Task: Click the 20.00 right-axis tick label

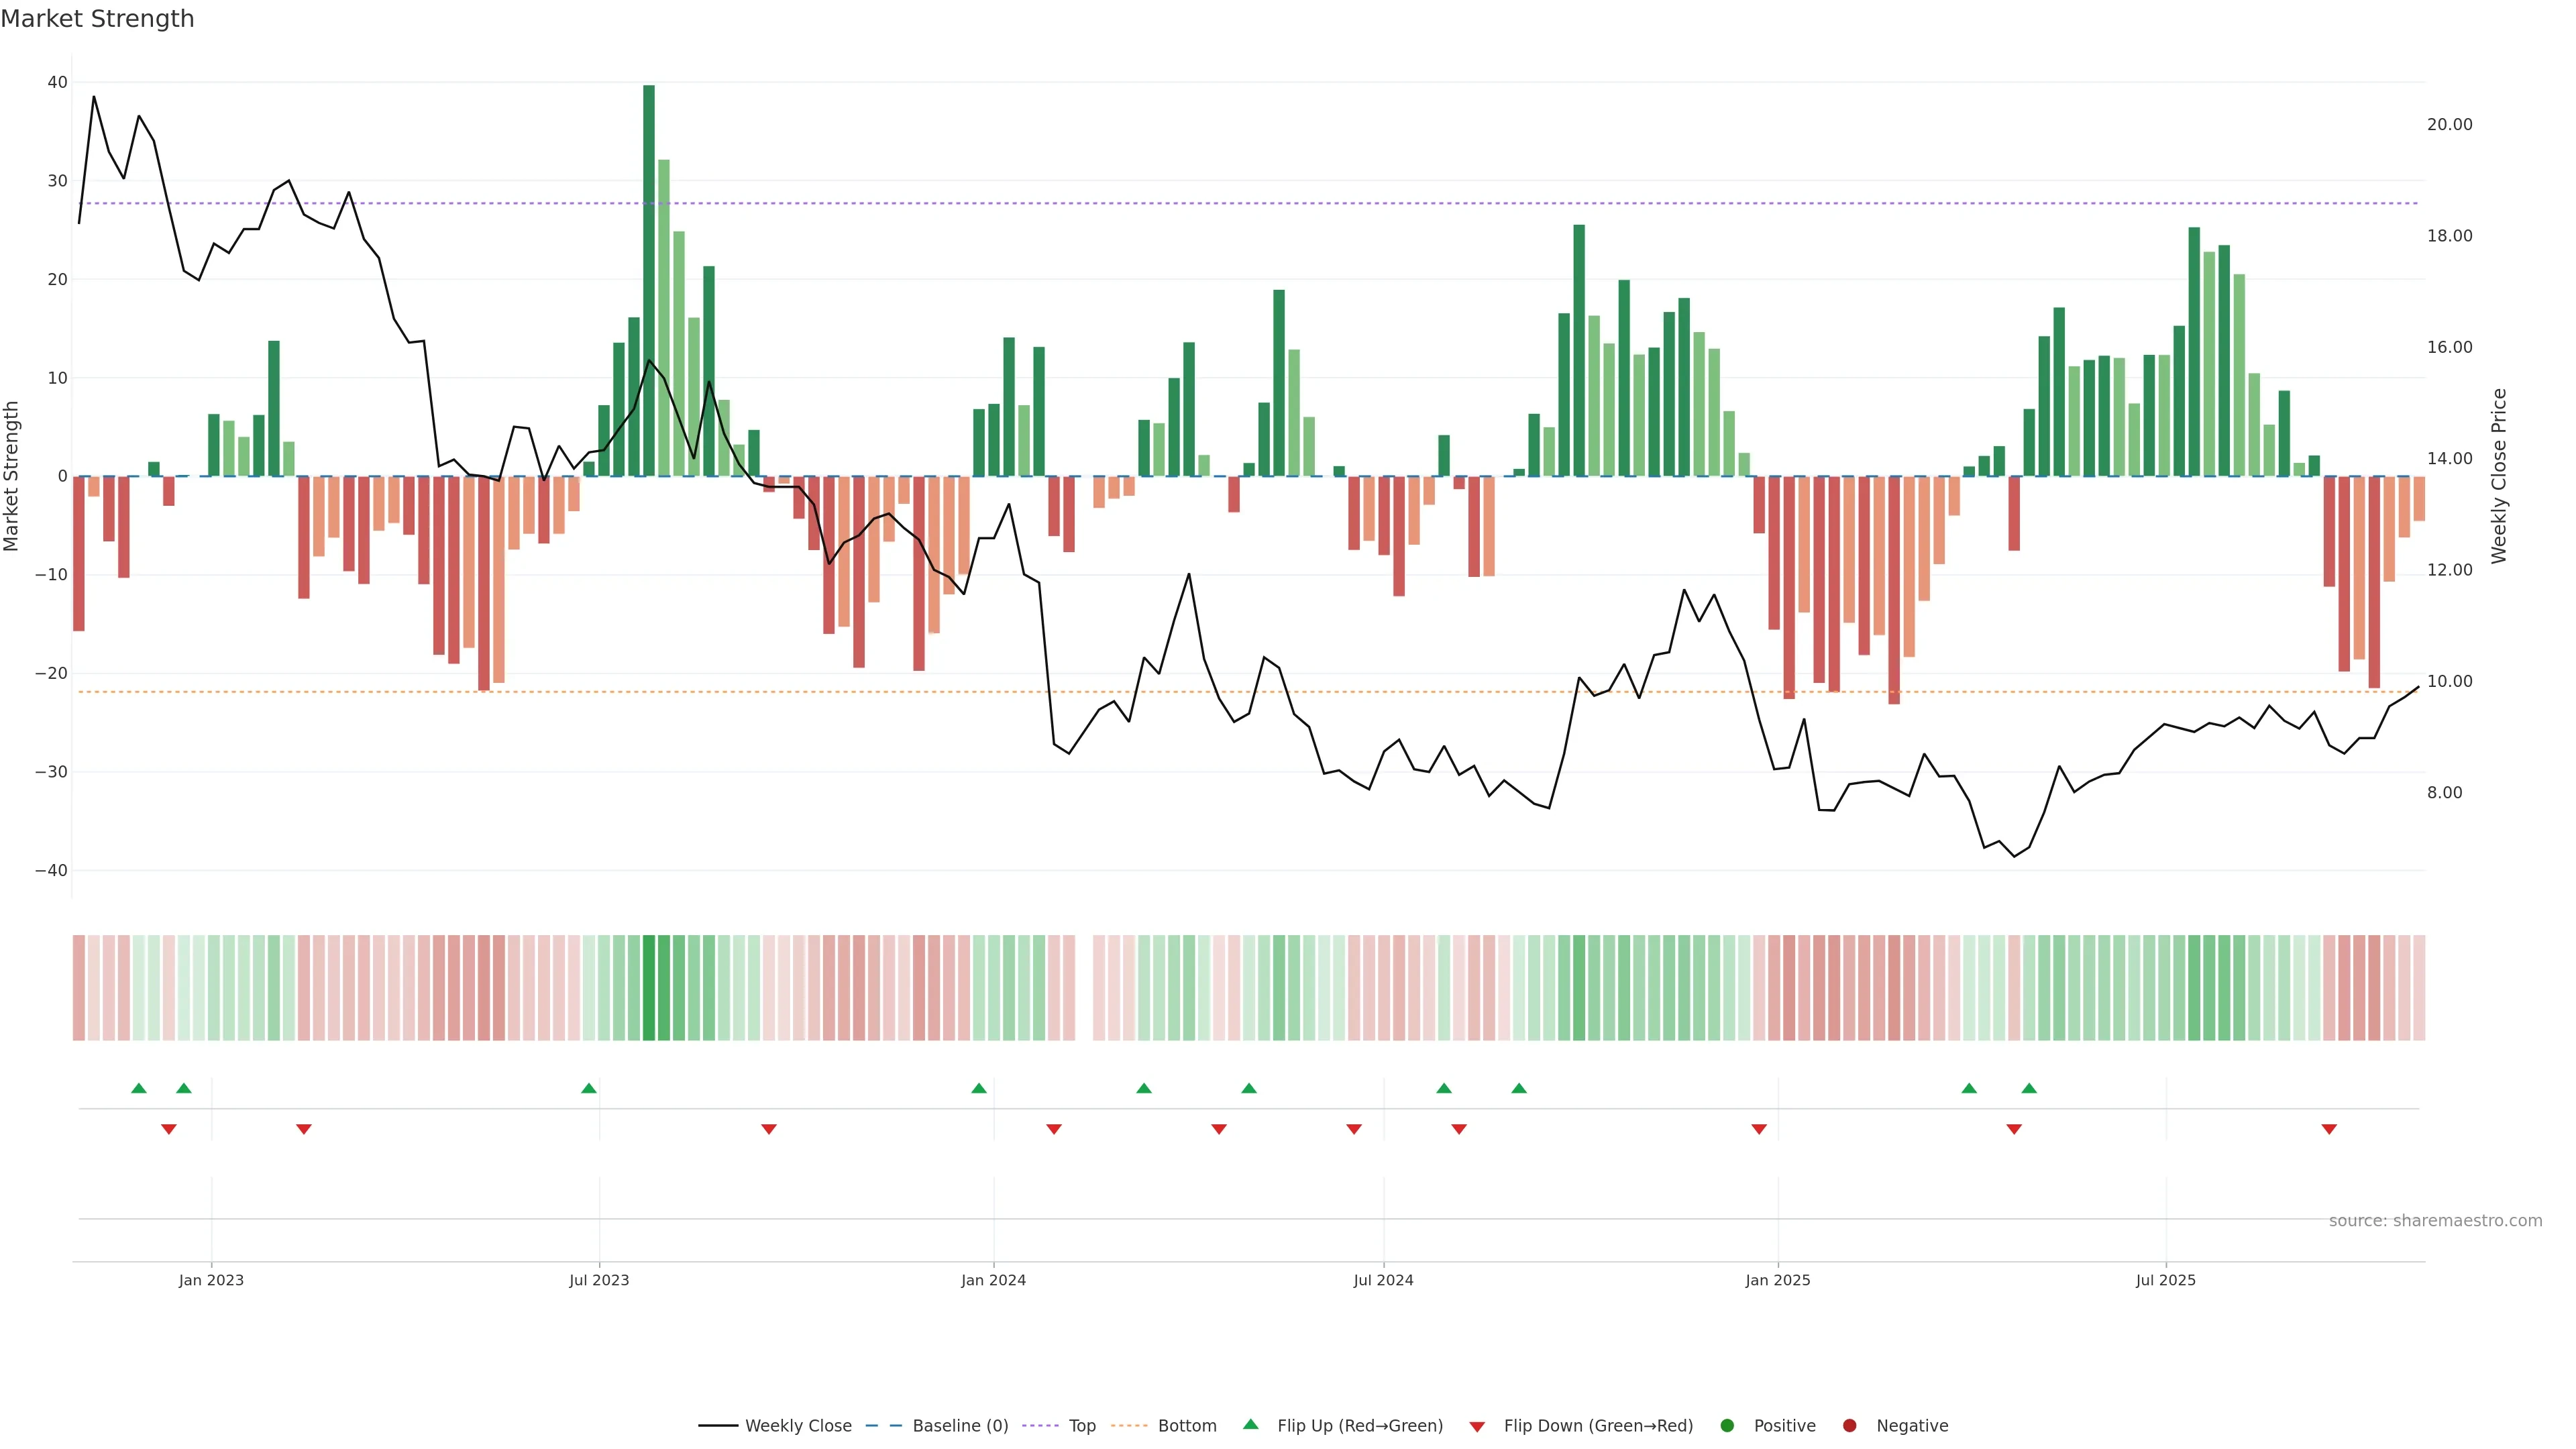Action: pos(2449,125)
